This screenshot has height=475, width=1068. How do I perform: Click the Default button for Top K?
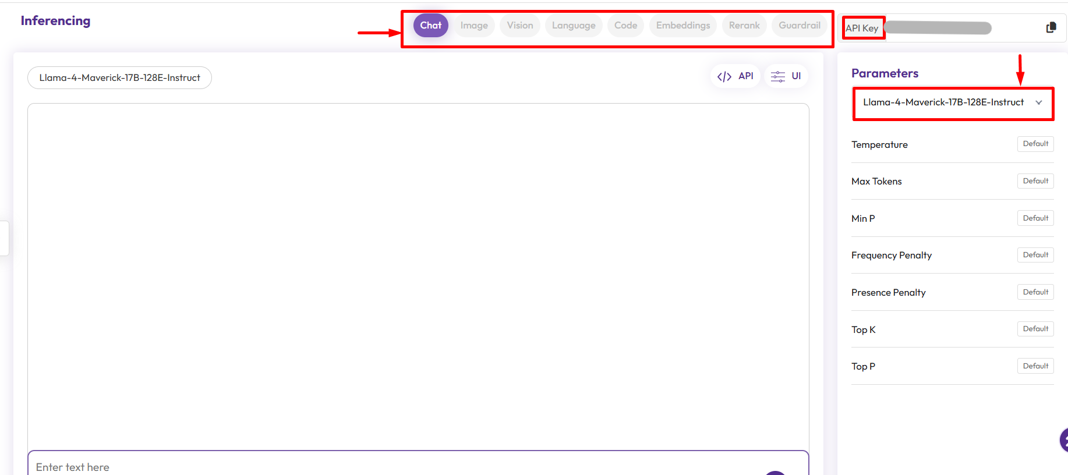(x=1035, y=329)
